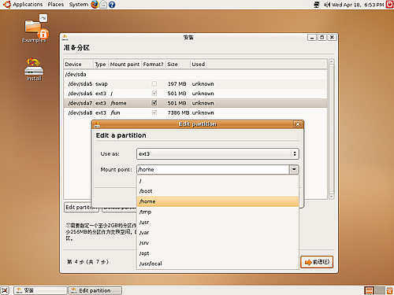Viewport: 394px width, 295px height.
Task: Open the Places menu
Action: pyautogui.click(x=56, y=5)
